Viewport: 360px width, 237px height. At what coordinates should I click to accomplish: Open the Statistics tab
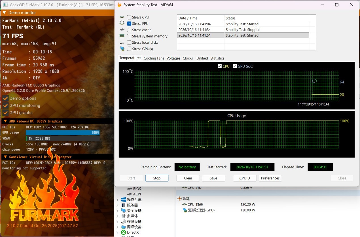[x=217, y=58]
